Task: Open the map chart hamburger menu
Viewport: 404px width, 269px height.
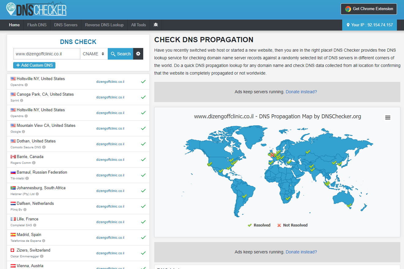Action: pyautogui.click(x=388, y=118)
